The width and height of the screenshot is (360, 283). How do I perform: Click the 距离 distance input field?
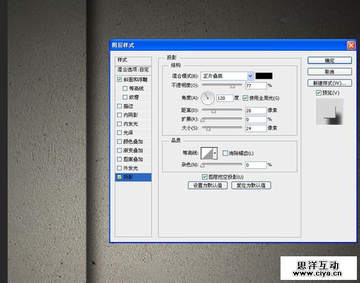(x=256, y=110)
